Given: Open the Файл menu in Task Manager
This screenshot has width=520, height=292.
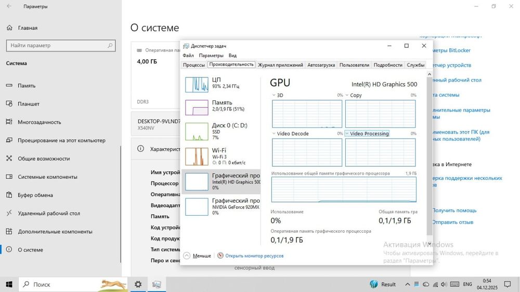Looking at the screenshot, I should pyautogui.click(x=188, y=56).
